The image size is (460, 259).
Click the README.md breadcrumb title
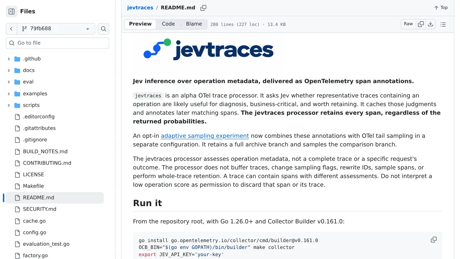tap(178, 8)
